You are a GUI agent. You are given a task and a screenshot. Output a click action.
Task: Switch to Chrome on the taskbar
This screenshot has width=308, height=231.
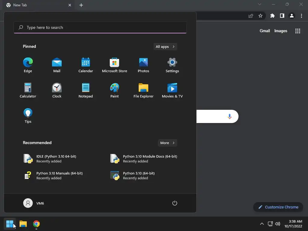point(36,224)
